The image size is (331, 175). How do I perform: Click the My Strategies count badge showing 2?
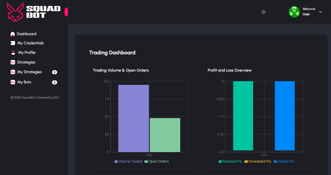(54, 72)
